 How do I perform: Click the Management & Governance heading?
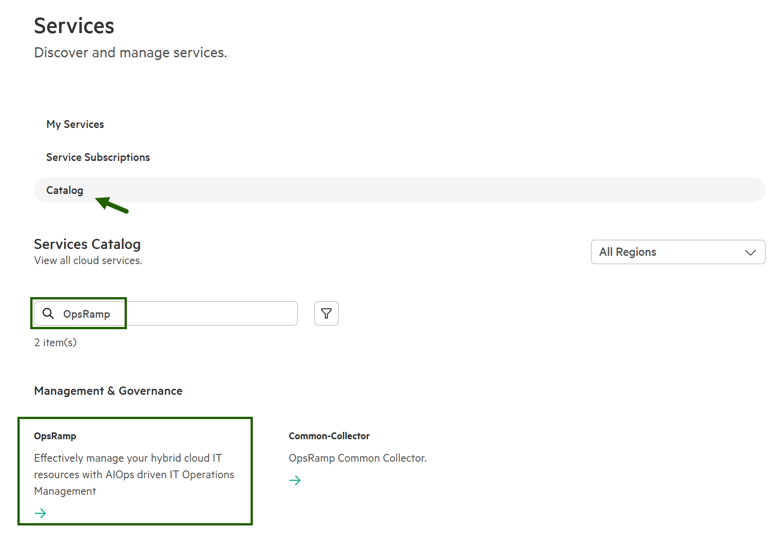click(108, 391)
